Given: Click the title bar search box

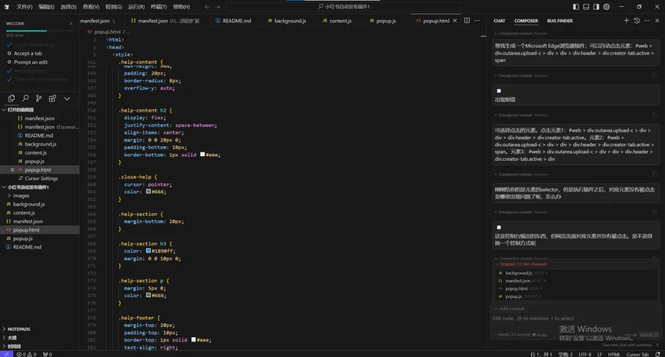Looking at the screenshot, I should (343, 7).
